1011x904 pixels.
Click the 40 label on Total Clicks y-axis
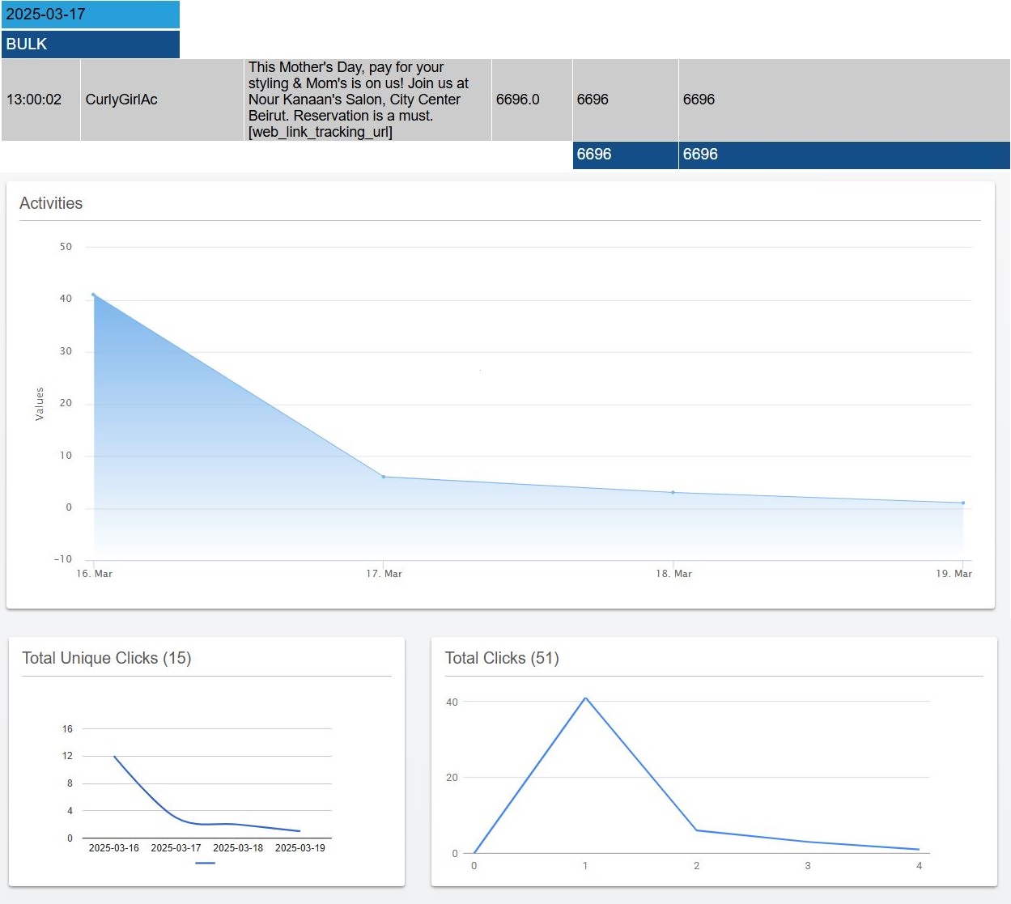pyautogui.click(x=452, y=702)
